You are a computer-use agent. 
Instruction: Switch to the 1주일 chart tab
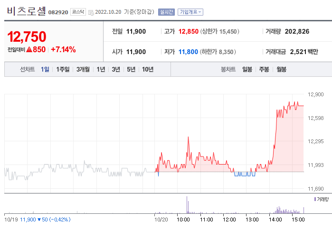tap(63, 69)
